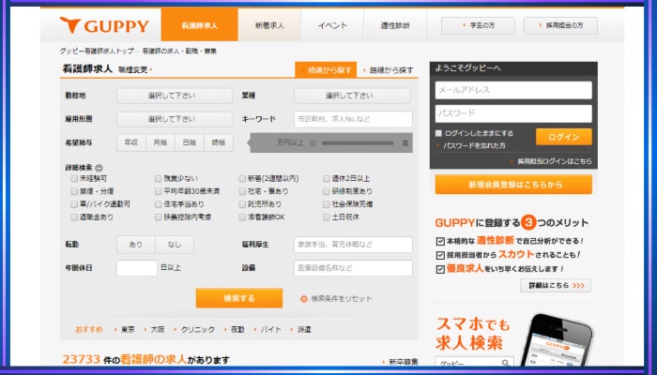Check the 残業少ない checkbox
Screen dimensions: 657x375
158,179
